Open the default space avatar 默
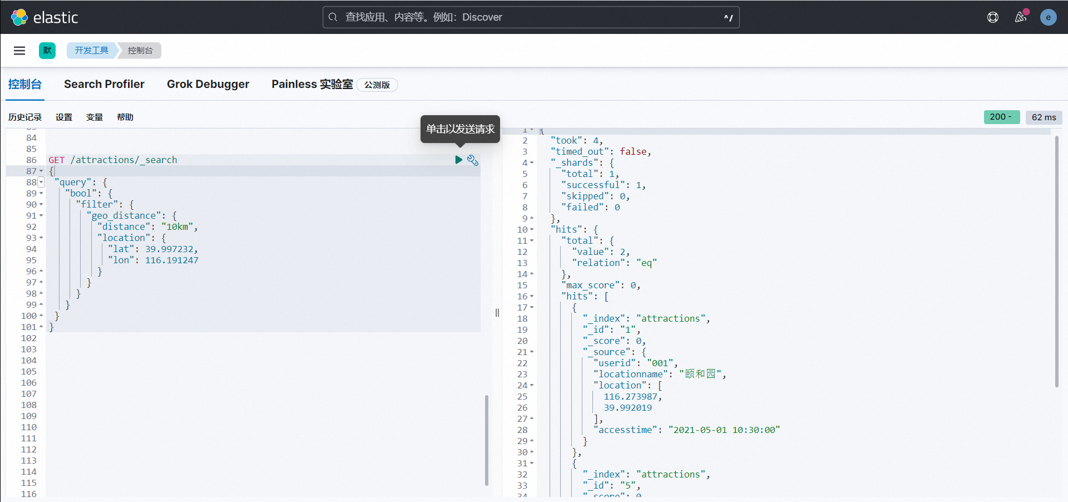The image size is (1068, 502). pos(47,51)
